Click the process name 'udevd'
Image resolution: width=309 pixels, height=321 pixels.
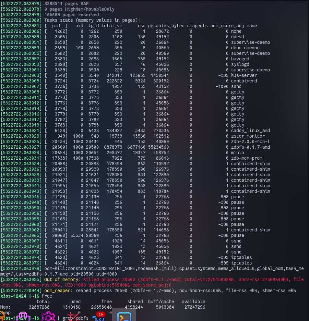point(237,37)
